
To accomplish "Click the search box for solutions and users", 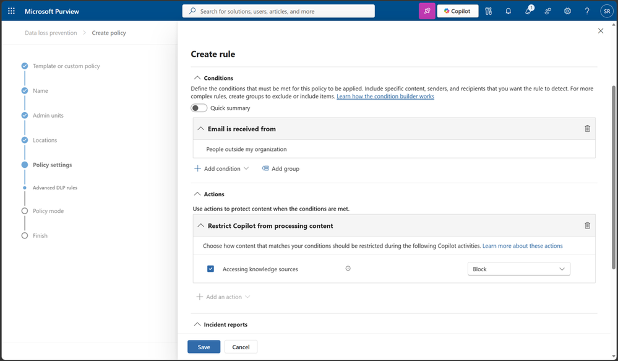I will 278,11.
